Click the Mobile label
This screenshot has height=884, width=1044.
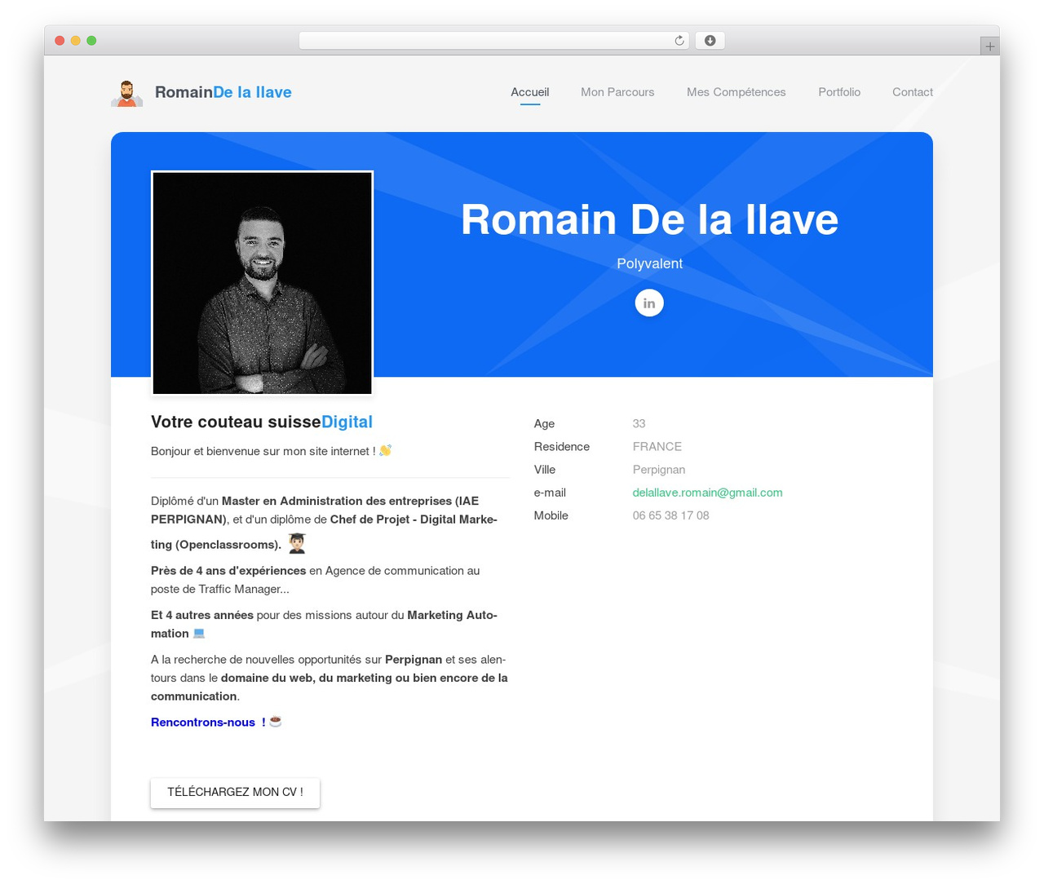tap(551, 515)
